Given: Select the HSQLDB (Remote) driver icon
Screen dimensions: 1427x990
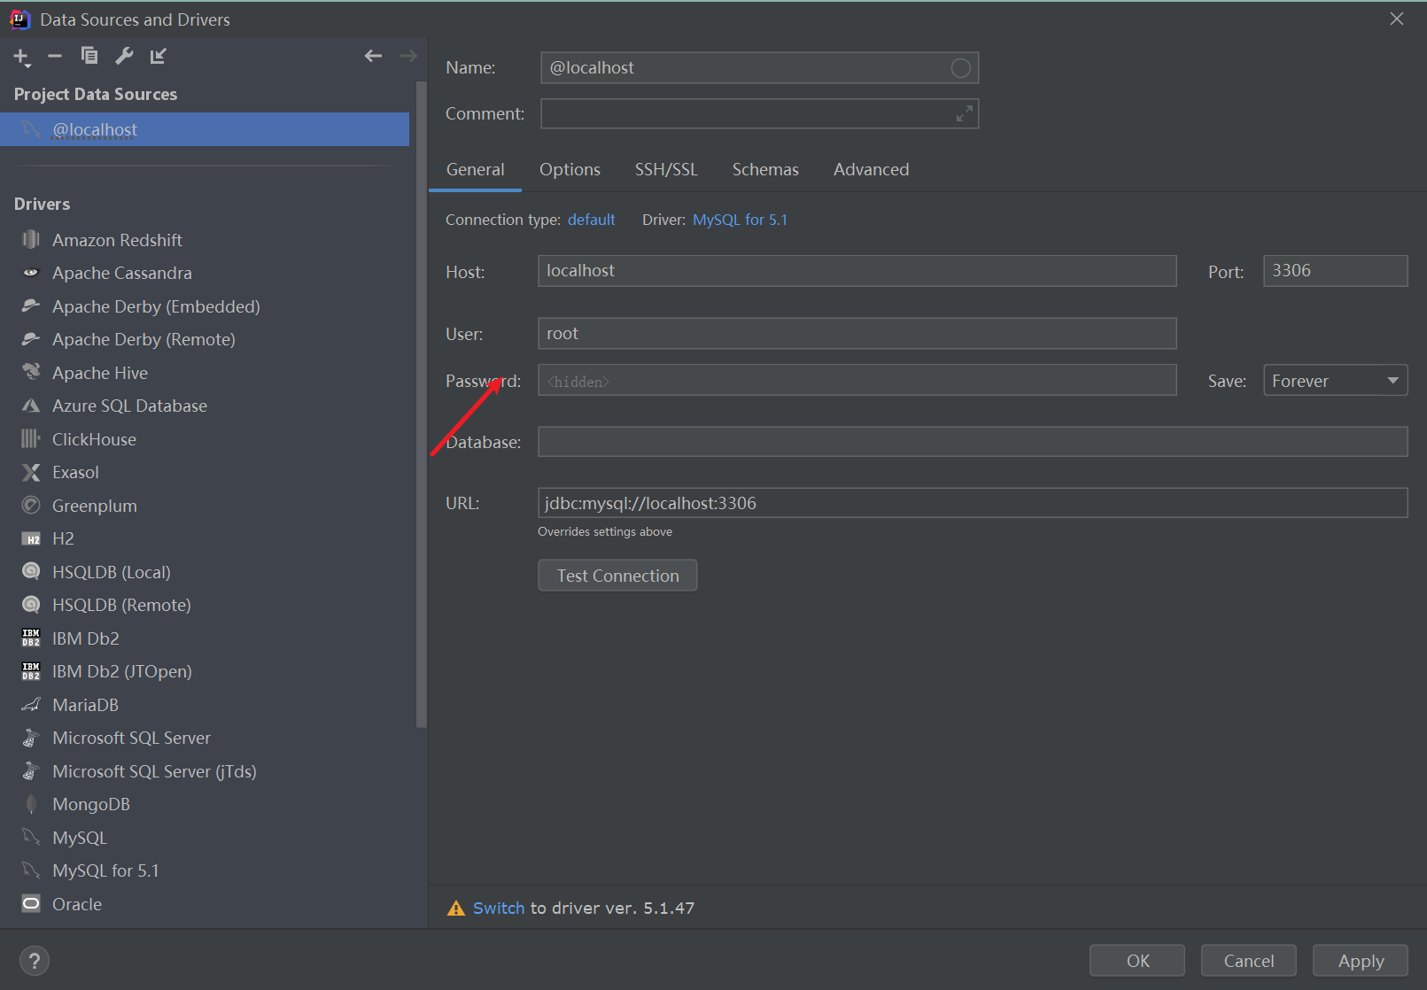Looking at the screenshot, I should [31, 605].
